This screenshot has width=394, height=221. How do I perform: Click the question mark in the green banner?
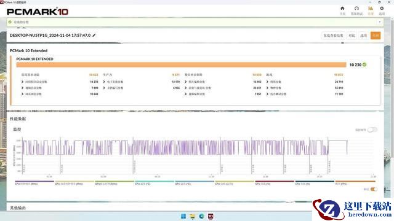pos(380,22)
